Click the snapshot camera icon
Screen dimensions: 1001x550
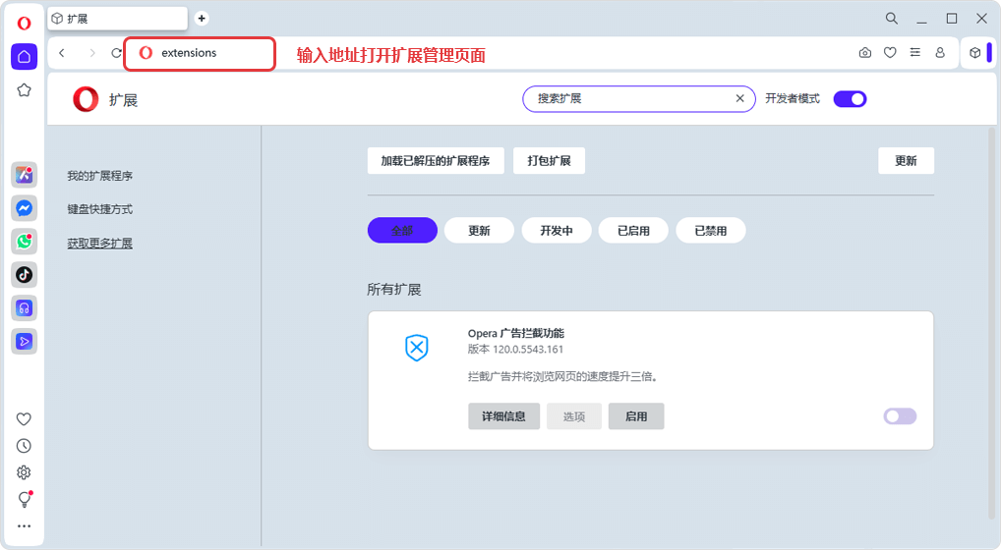pyautogui.click(x=864, y=53)
